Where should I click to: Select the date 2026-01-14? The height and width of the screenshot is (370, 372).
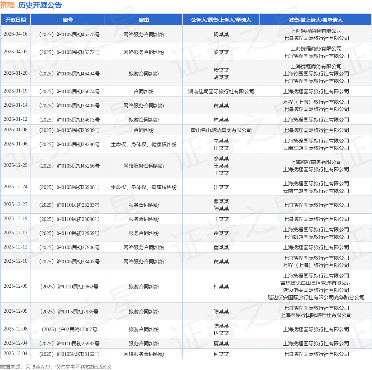(x=16, y=105)
